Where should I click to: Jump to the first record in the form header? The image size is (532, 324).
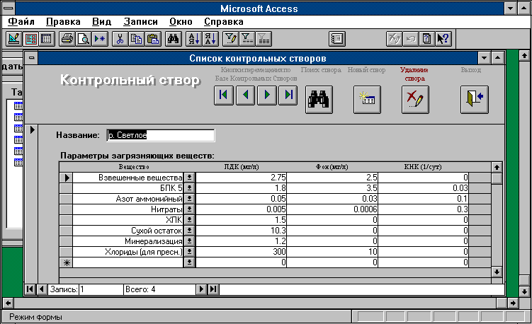pyautogui.click(x=224, y=95)
